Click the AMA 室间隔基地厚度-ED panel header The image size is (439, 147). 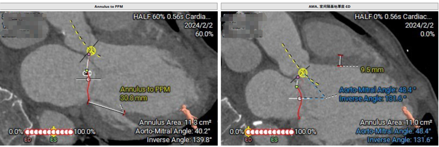click(x=329, y=6)
